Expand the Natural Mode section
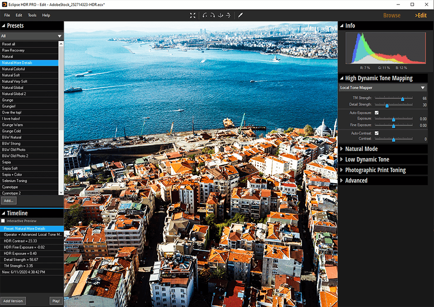Screen dimensions: 434x307 361,149
